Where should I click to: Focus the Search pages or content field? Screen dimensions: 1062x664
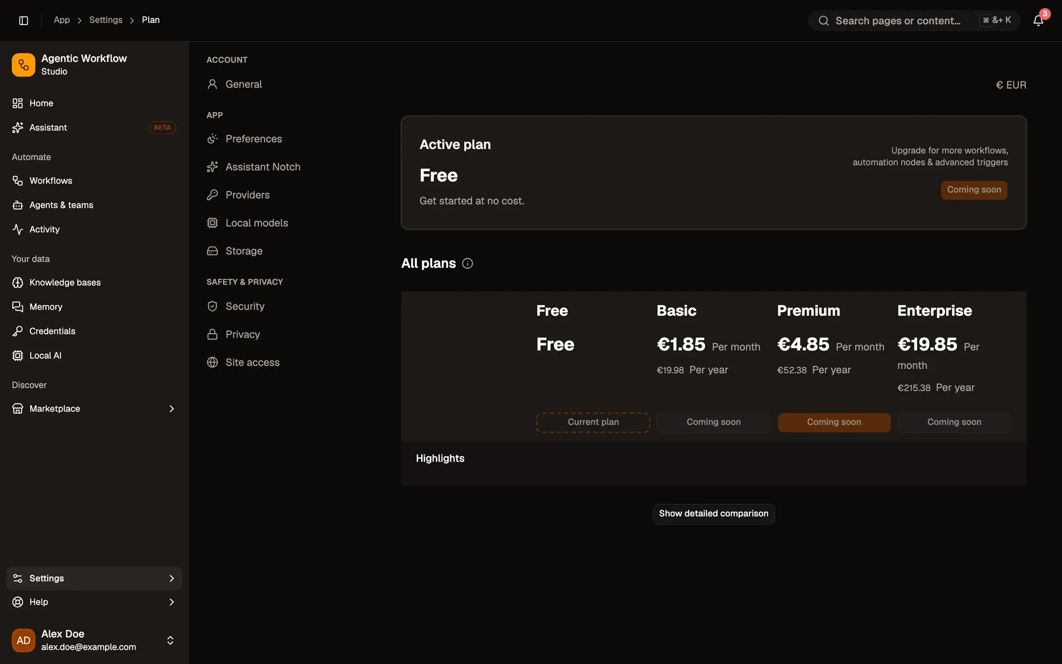[914, 21]
